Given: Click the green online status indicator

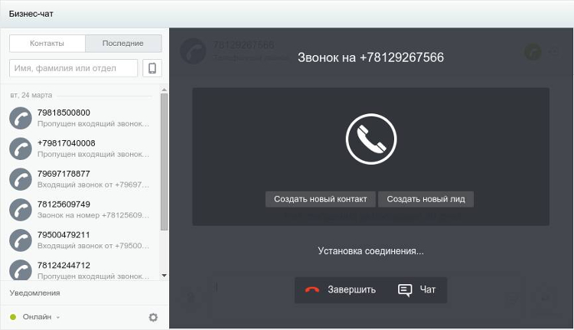Looking at the screenshot, I should [13, 317].
